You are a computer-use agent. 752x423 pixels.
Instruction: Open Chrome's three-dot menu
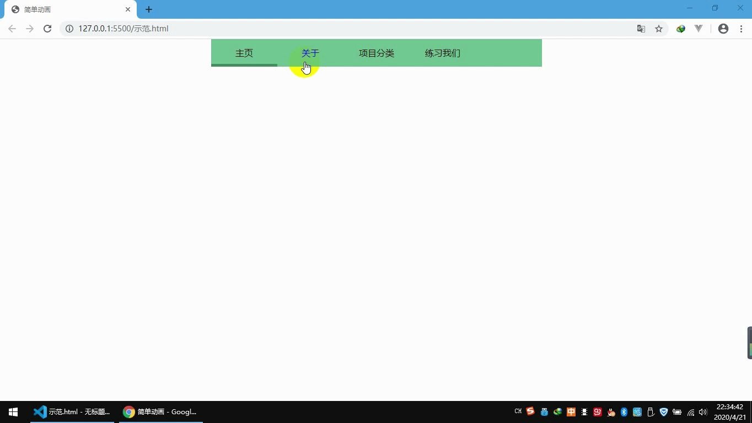[741, 29]
